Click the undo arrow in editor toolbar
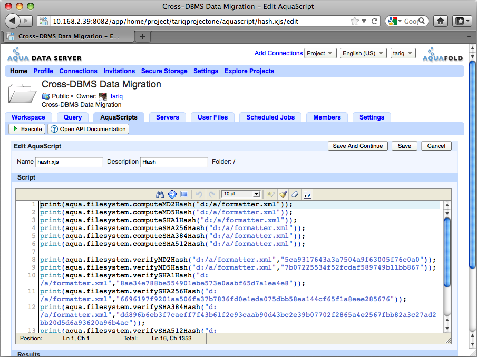 [x=199, y=194]
